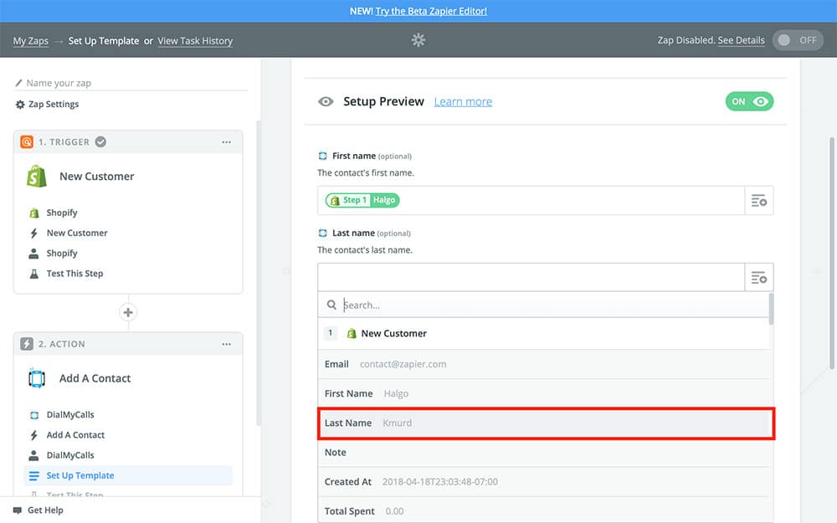Open the Action step options menu

point(226,344)
